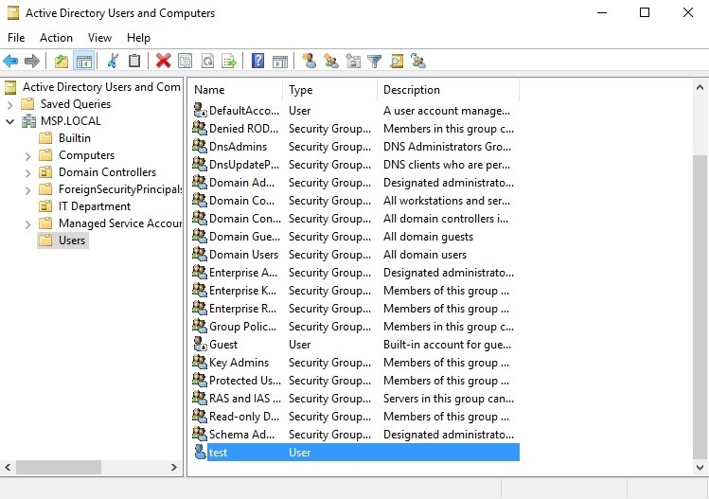The image size is (709, 499).
Task: Click the Description column header
Action: (x=445, y=90)
